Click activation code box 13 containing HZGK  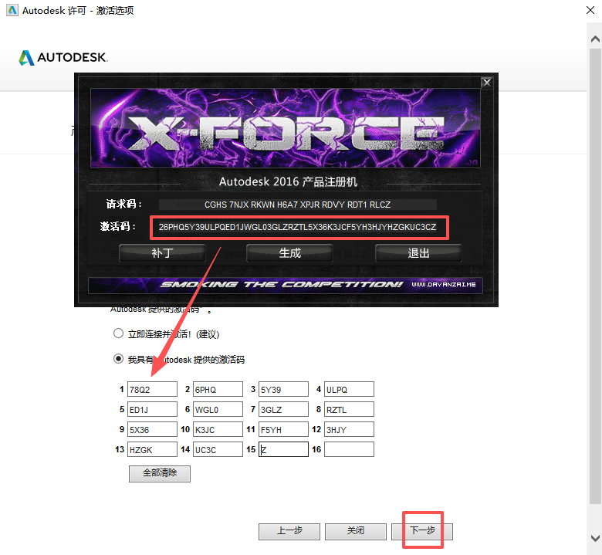coord(152,449)
